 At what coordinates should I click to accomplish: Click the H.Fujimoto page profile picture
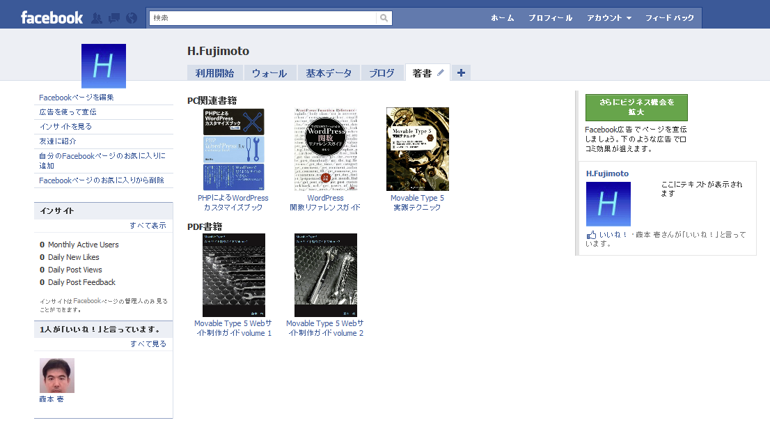(x=104, y=66)
